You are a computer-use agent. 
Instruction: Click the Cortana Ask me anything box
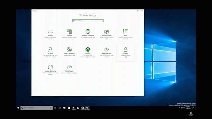click(36, 108)
